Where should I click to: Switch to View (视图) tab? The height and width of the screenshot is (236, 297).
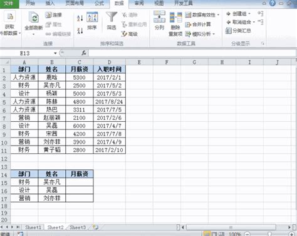(159, 3)
